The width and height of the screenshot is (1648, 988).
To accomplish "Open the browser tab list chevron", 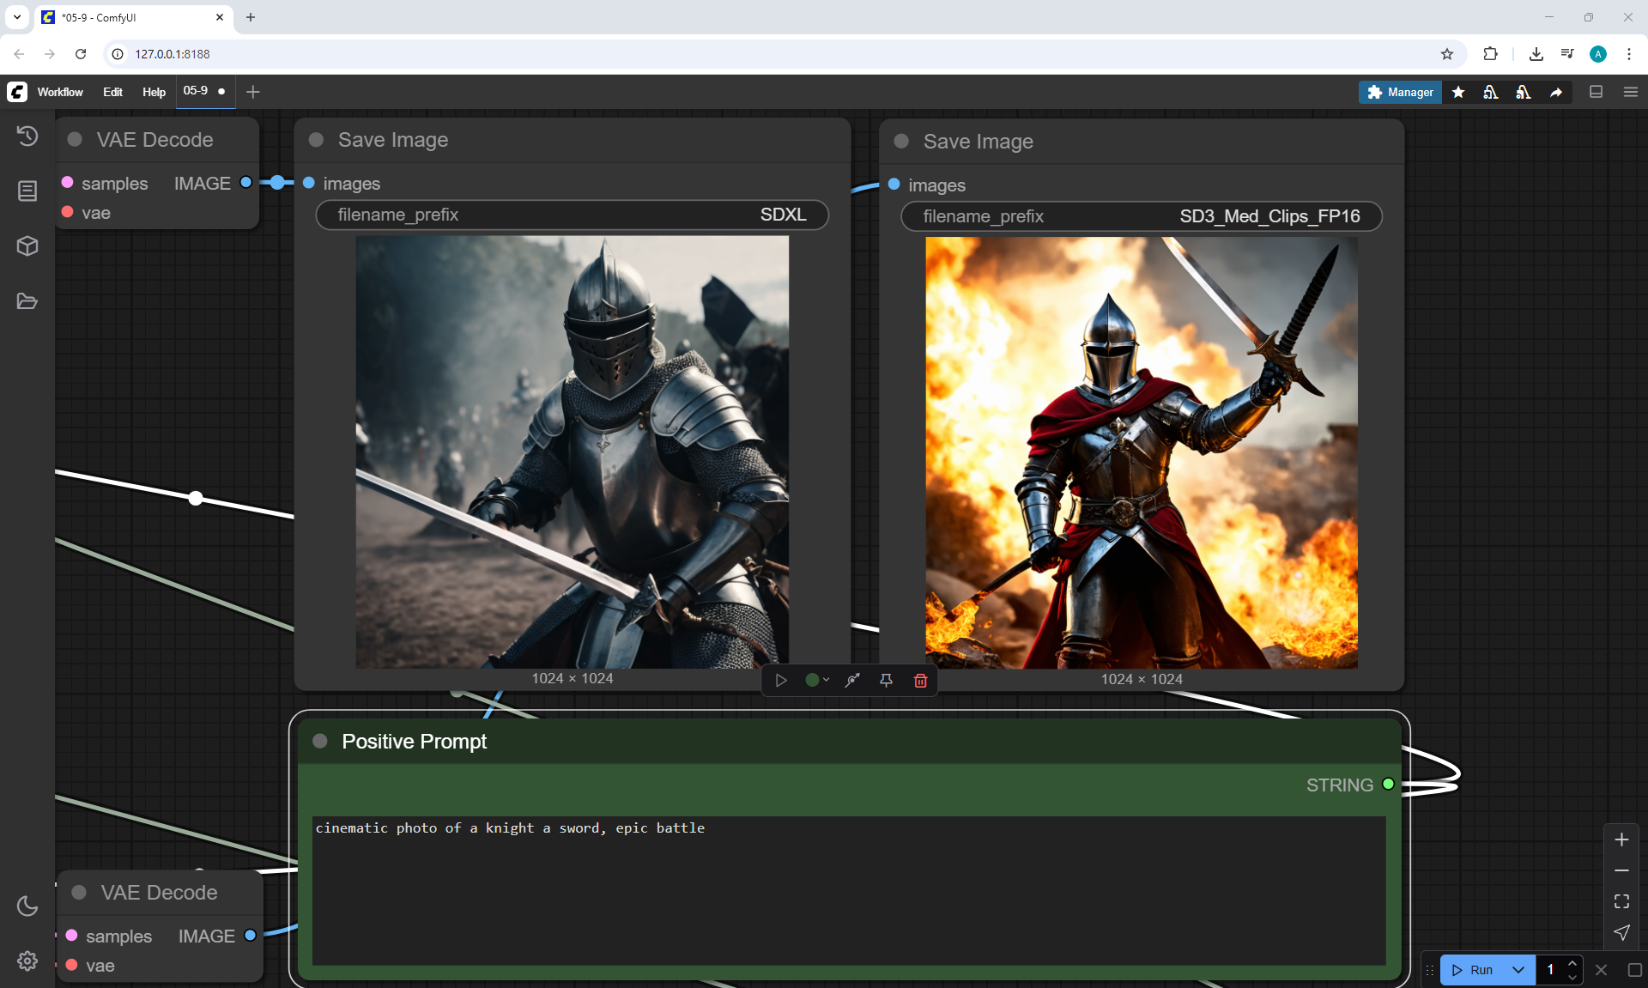I will tap(17, 17).
